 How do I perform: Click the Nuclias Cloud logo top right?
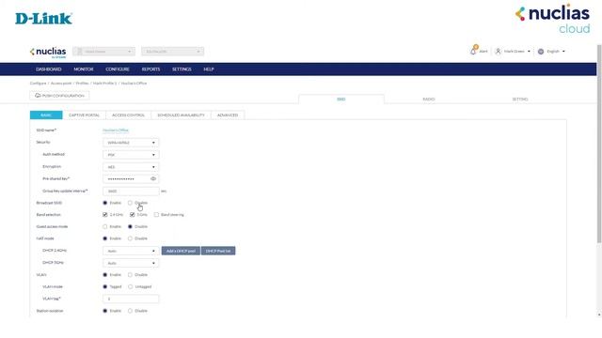(x=553, y=19)
